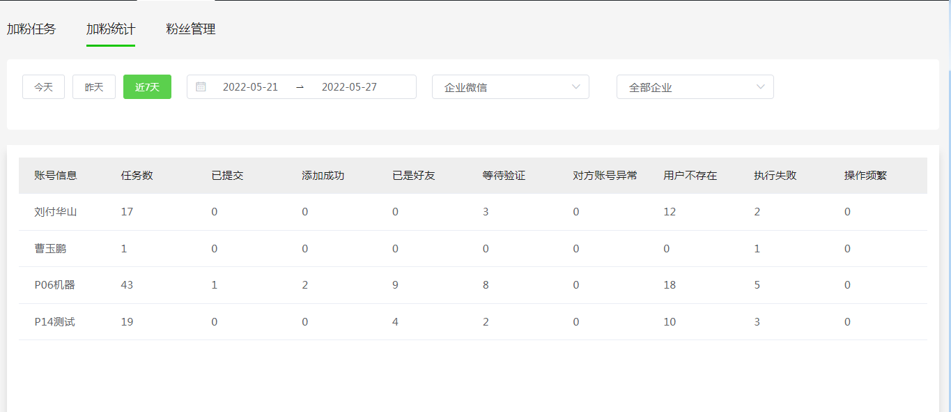Open the 企业微信 dropdown chevron

click(575, 87)
